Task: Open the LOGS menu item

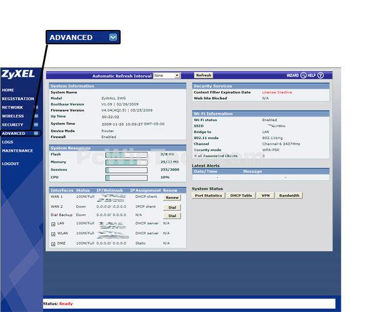Action: 7,142
